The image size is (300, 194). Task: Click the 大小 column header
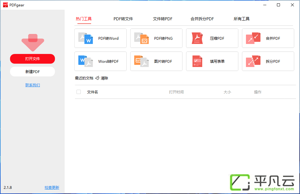pyautogui.click(x=227, y=92)
